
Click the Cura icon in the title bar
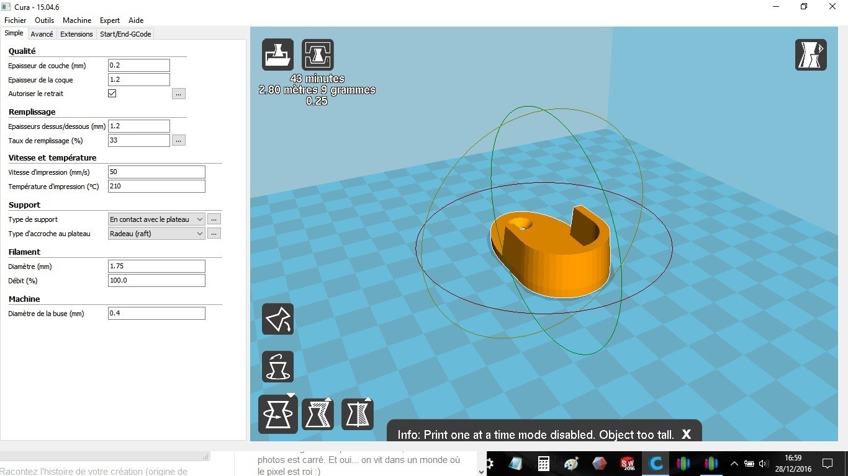tap(6, 7)
